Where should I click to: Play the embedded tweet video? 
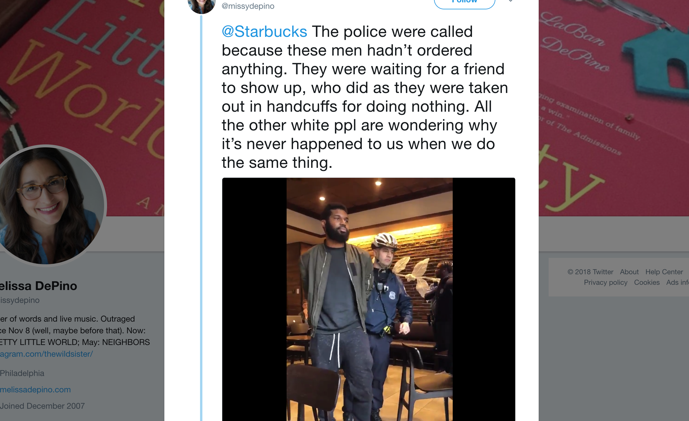point(369,299)
